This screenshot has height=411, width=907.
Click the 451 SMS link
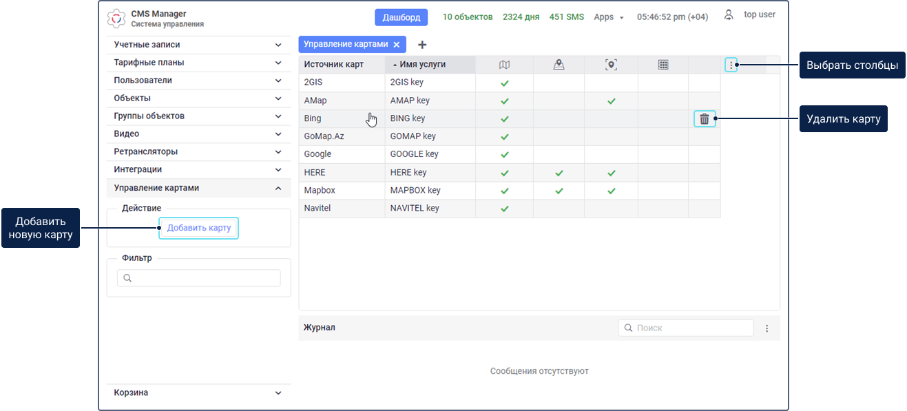click(567, 17)
